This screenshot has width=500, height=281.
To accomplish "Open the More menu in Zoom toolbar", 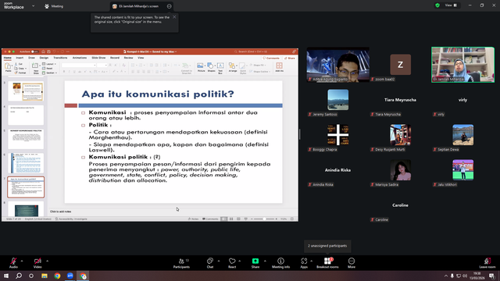I will tap(352, 262).
